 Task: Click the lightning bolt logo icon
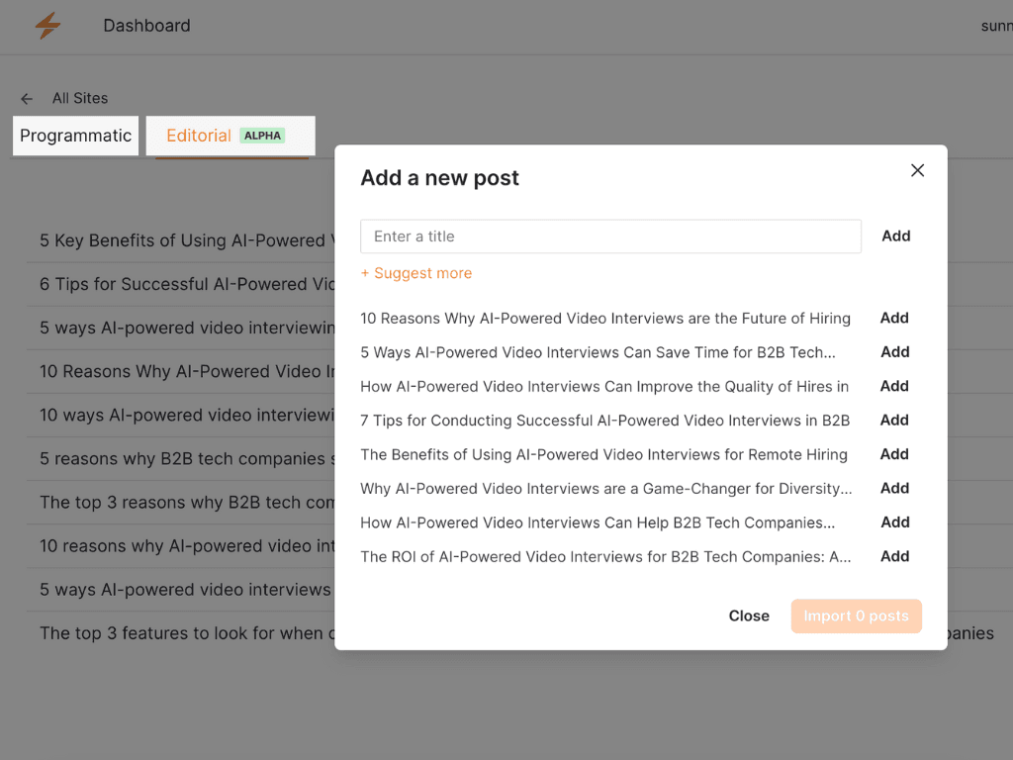[47, 26]
